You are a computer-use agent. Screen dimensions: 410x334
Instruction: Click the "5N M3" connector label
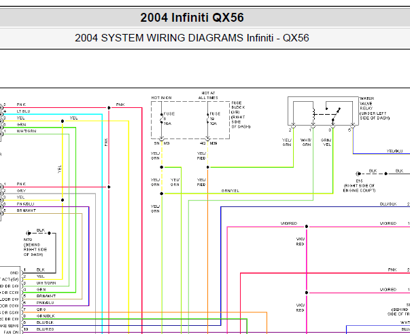[162, 143]
